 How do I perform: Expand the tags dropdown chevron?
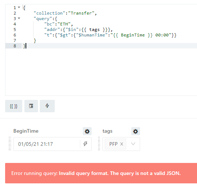(133, 144)
